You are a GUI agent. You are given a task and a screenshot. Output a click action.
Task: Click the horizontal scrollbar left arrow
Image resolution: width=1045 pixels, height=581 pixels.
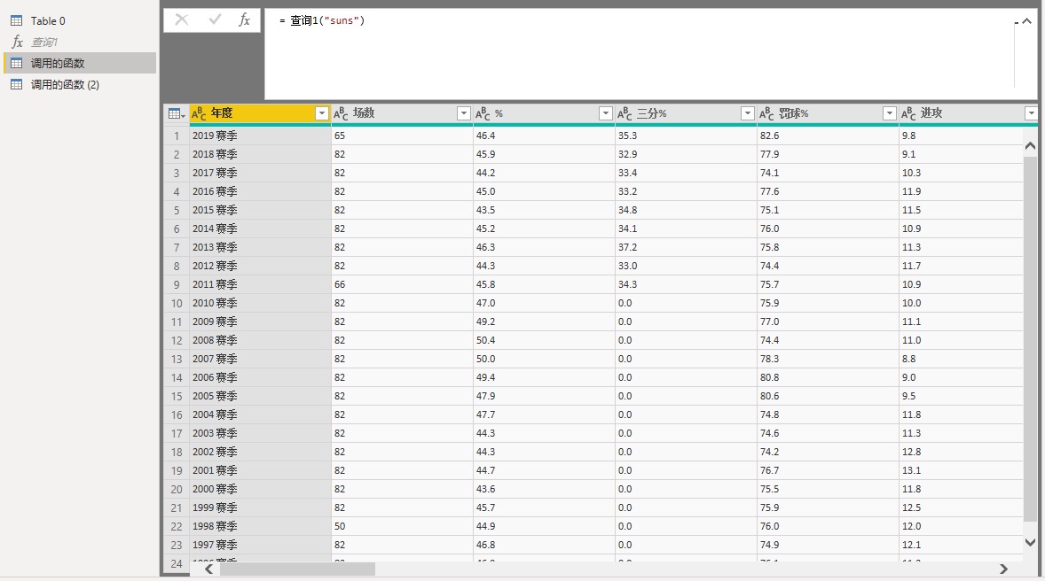[209, 569]
